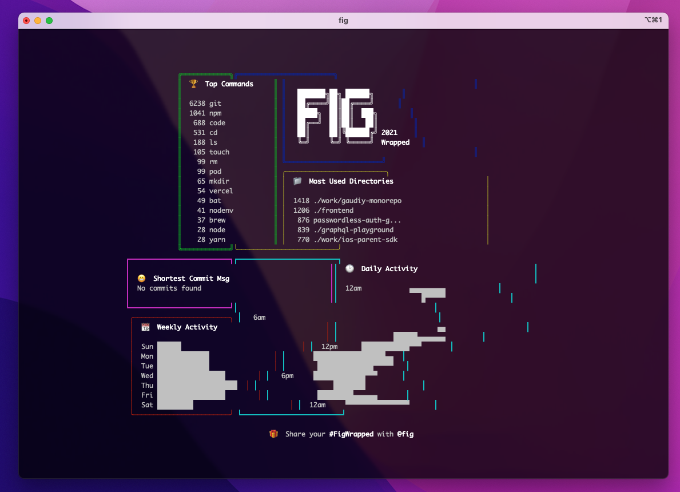Click the 'Shortest Commit Msg' heading
The image size is (680, 492).
tap(191, 279)
